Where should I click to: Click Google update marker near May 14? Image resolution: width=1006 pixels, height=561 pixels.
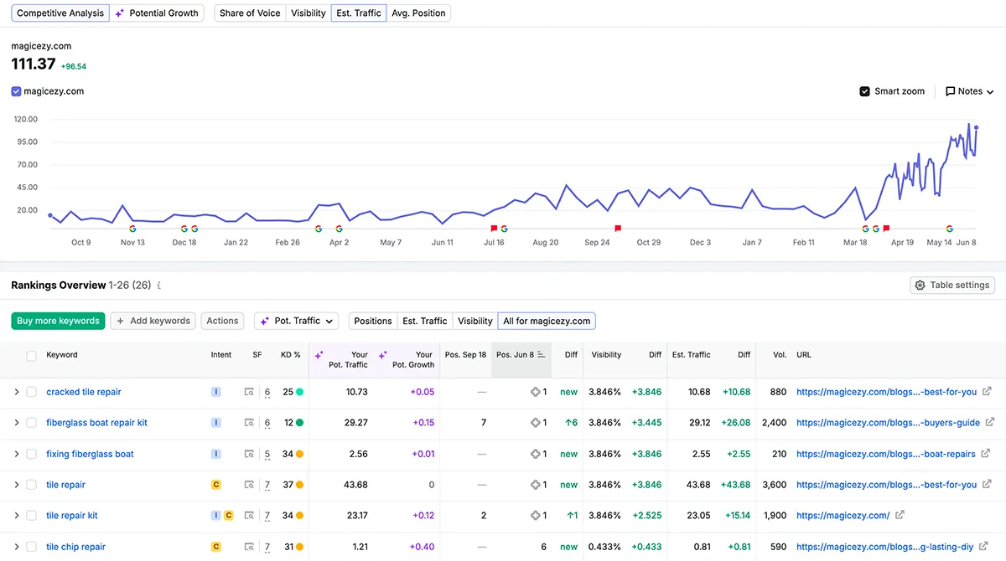950,228
